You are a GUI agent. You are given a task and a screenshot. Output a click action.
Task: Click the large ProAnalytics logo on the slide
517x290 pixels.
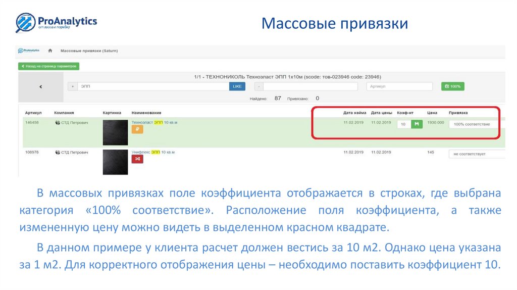57,23
